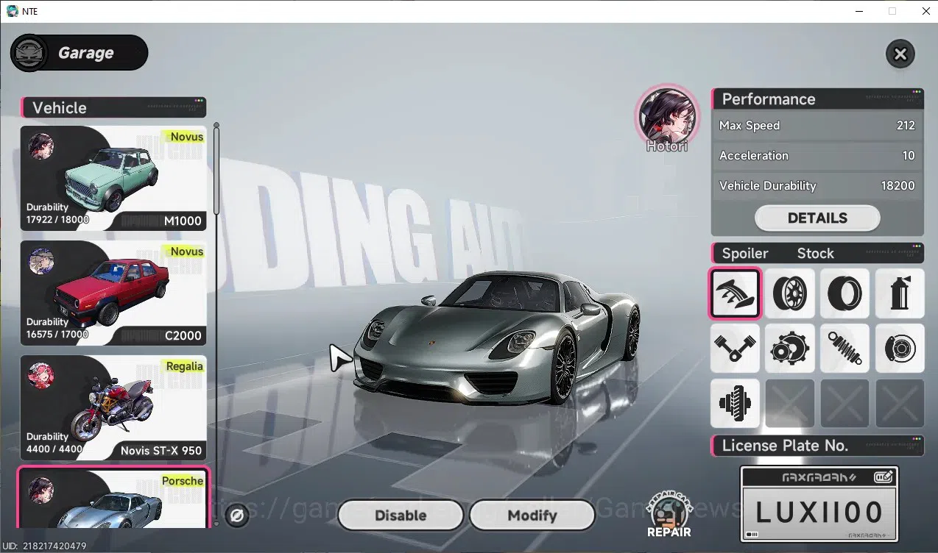Click the LUXII00 license plate
Screen dimensions: 938x553
click(819, 512)
